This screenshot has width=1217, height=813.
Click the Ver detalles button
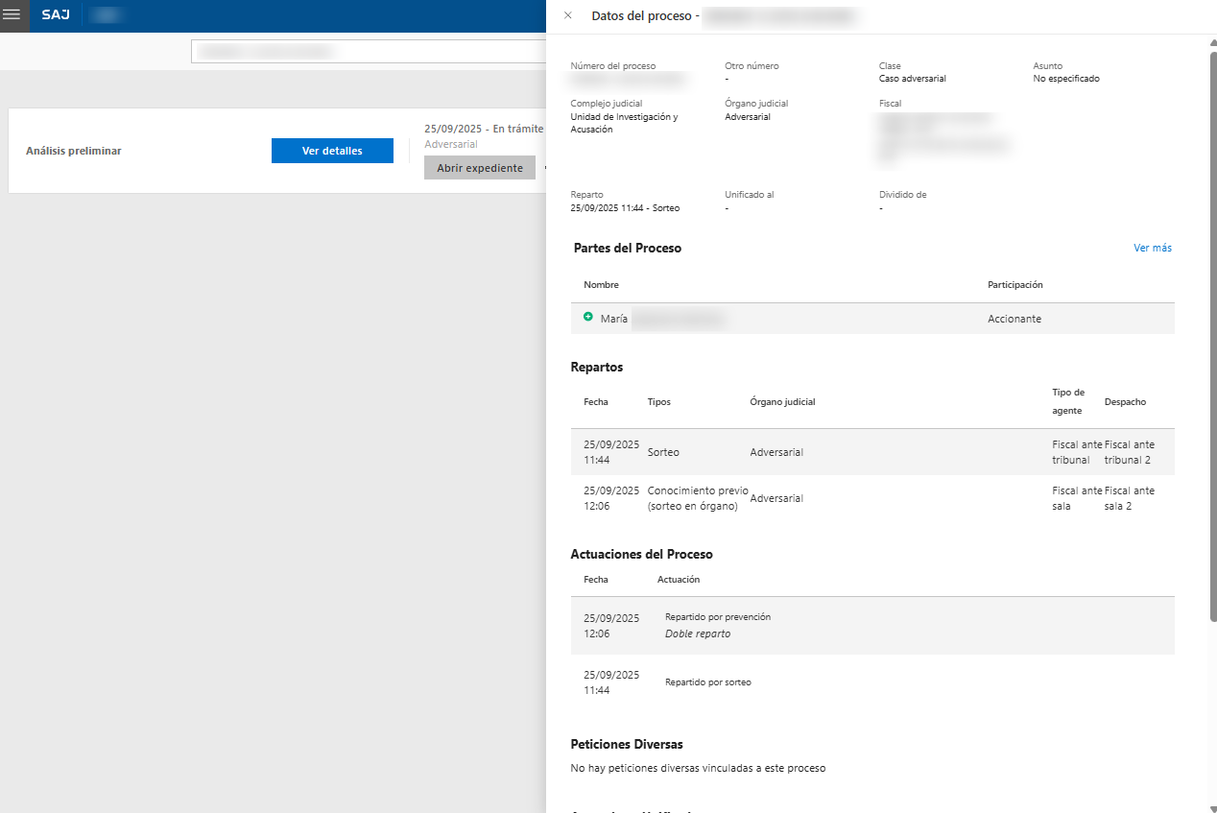tap(332, 151)
